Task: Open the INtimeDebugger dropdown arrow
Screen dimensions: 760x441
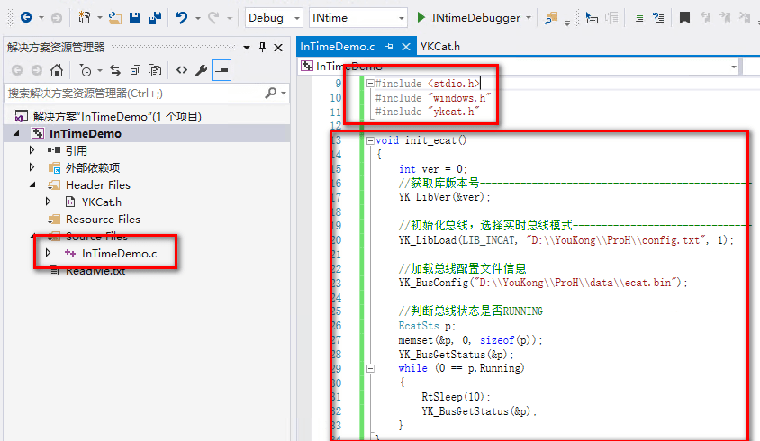Action: pyautogui.click(x=529, y=18)
